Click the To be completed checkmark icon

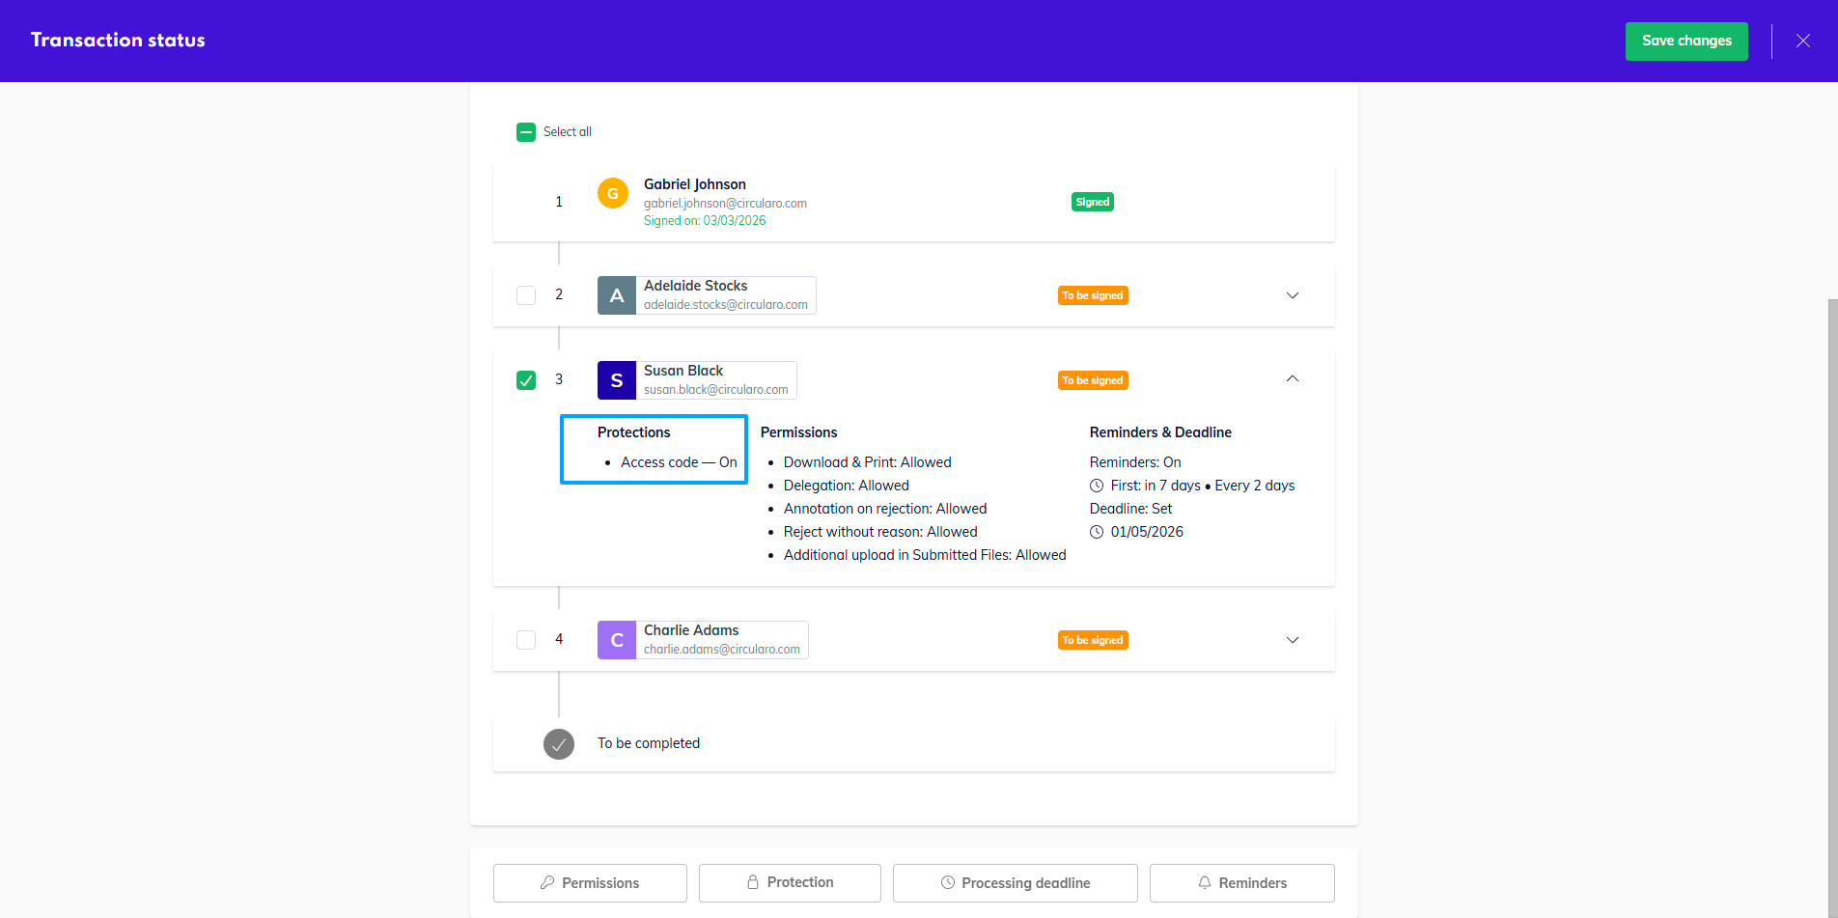[559, 744]
